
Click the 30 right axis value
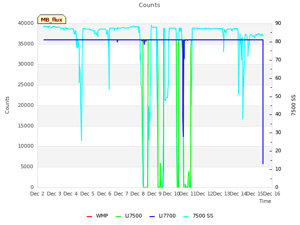pos(278,132)
